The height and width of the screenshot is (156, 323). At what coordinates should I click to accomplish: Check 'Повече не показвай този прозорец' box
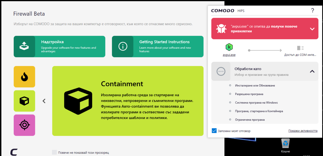[54, 152]
